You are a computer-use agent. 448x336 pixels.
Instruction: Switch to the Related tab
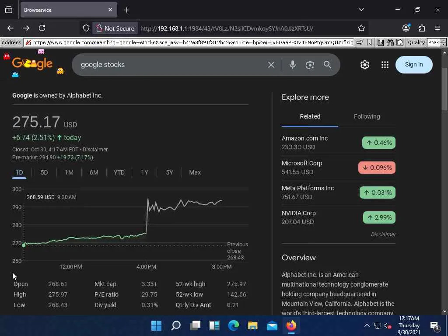point(310,116)
